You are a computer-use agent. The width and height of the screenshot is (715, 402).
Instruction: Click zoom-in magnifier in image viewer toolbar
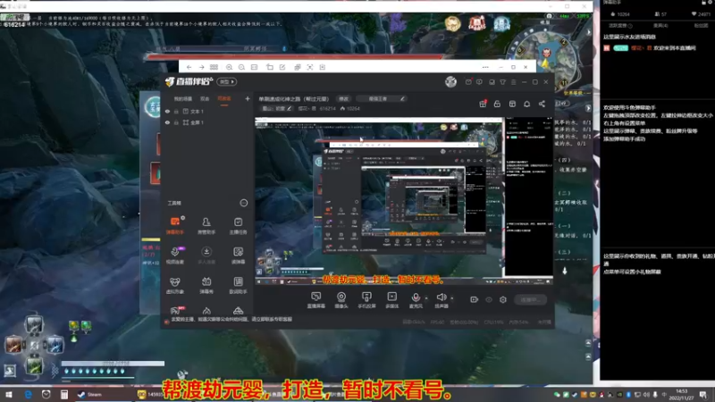pyautogui.click(x=229, y=67)
